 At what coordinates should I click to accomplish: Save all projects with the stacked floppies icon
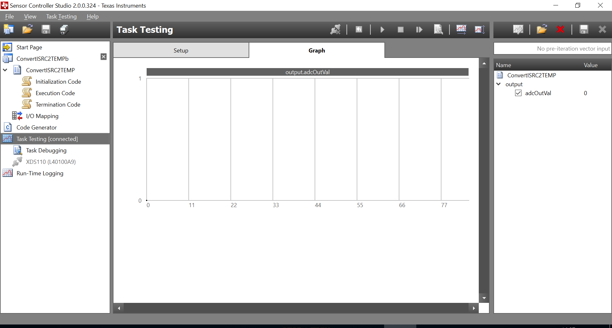pyautogui.click(x=64, y=30)
